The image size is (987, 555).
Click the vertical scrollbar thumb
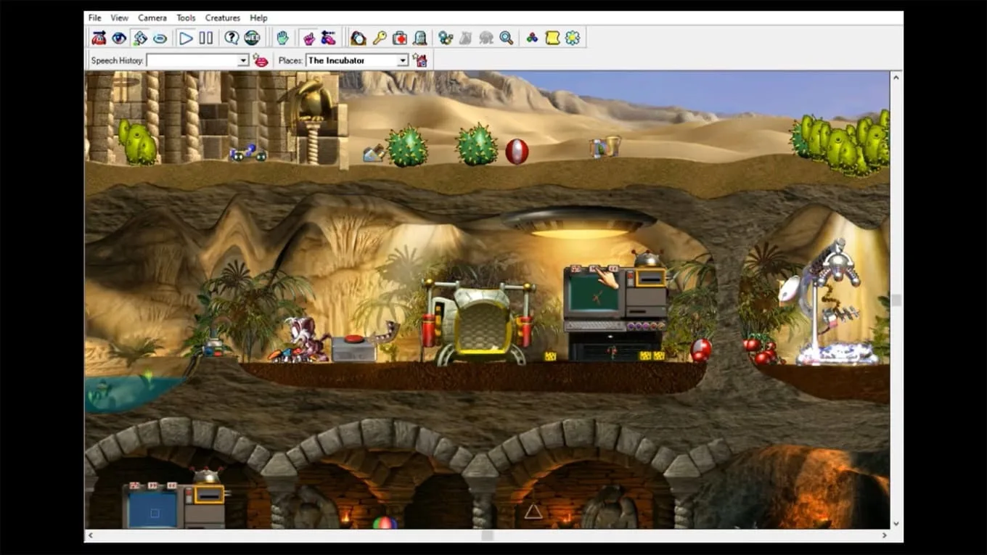pos(896,300)
